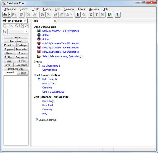
Task: Click the second of the two arrow icons before the binoculars
Action: [35, 15]
